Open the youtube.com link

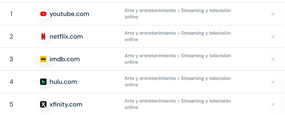[x=69, y=14]
